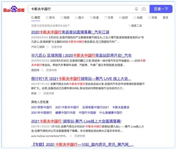
Task: Click the voice search microphone icon
Action: [136, 9]
